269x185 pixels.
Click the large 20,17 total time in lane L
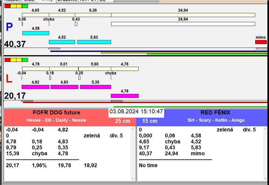15,96
